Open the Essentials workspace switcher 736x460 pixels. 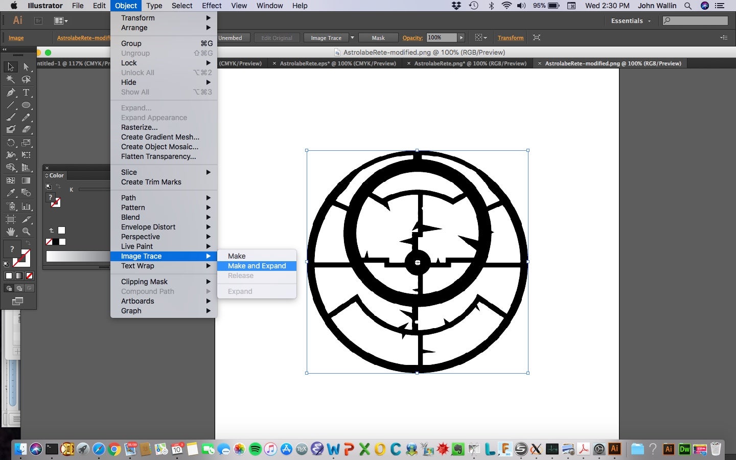pos(631,21)
